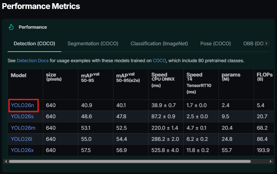The width and height of the screenshot is (277, 174).
Task: Click the 87.2 ± 0.9 speed cell
Action: point(163,117)
